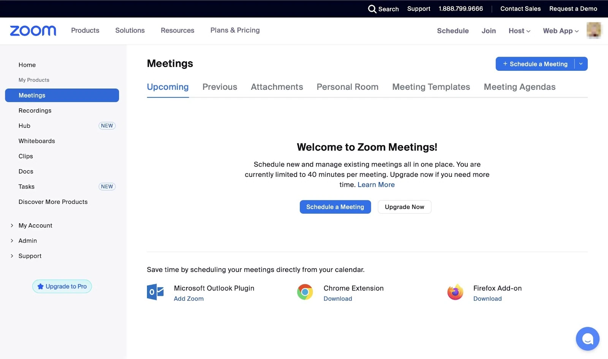Open the Meeting Templates tab

point(431,87)
